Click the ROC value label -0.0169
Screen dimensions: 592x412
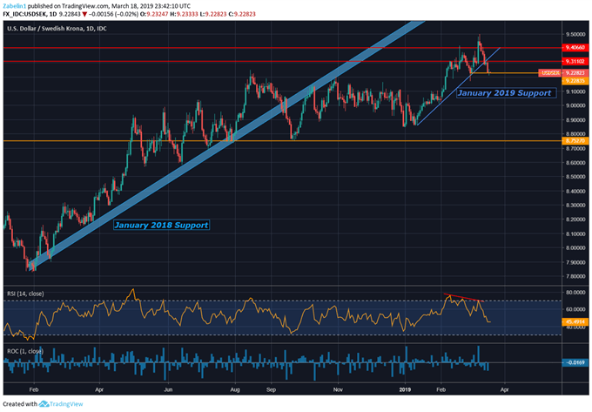pos(575,362)
